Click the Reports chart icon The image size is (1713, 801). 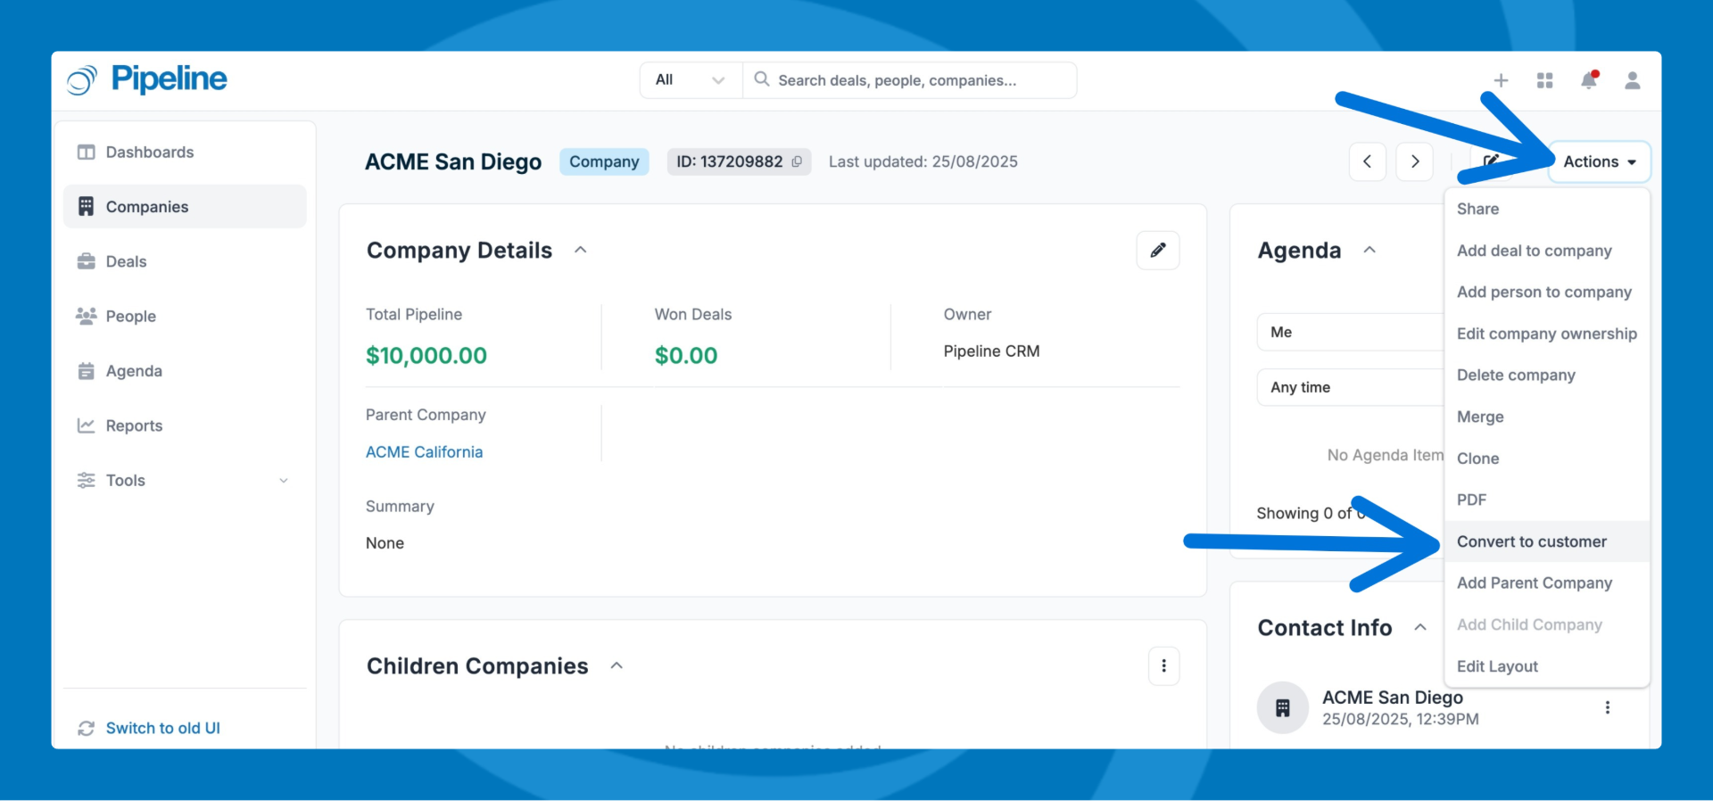point(86,425)
